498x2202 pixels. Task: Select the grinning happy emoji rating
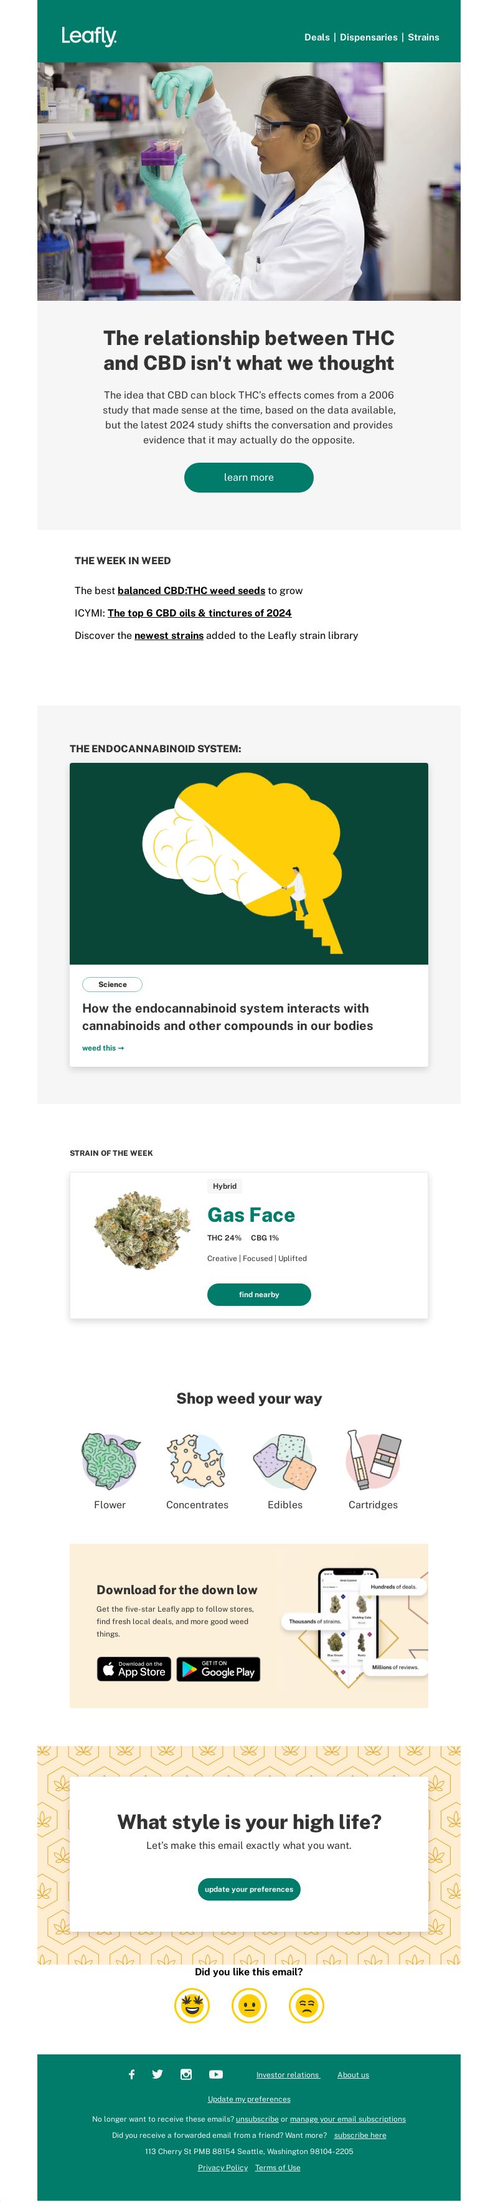(192, 2005)
